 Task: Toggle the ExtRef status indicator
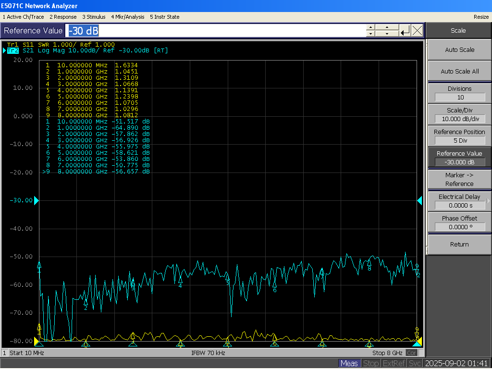pos(394,363)
